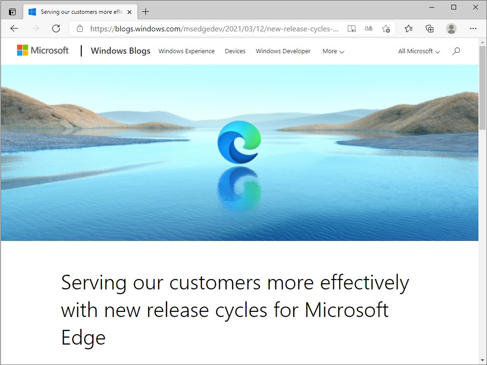Open the Favorites list
This screenshot has width=487, height=365.
[409, 29]
